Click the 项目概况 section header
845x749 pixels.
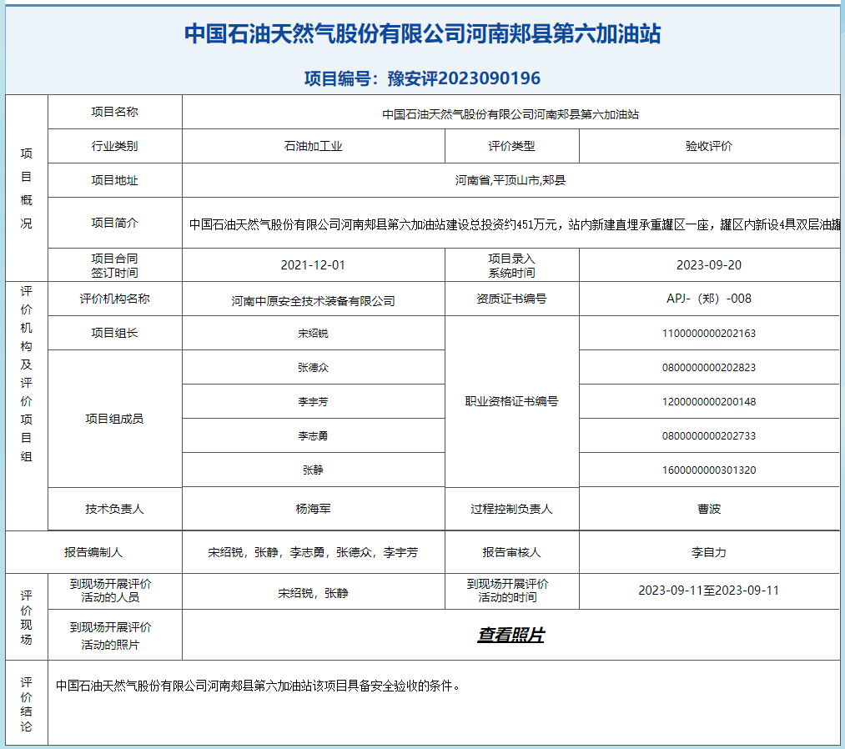click(27, 188)
